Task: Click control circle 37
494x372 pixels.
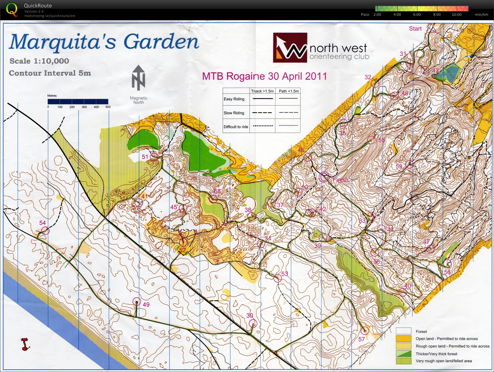Action: point(271,203)
